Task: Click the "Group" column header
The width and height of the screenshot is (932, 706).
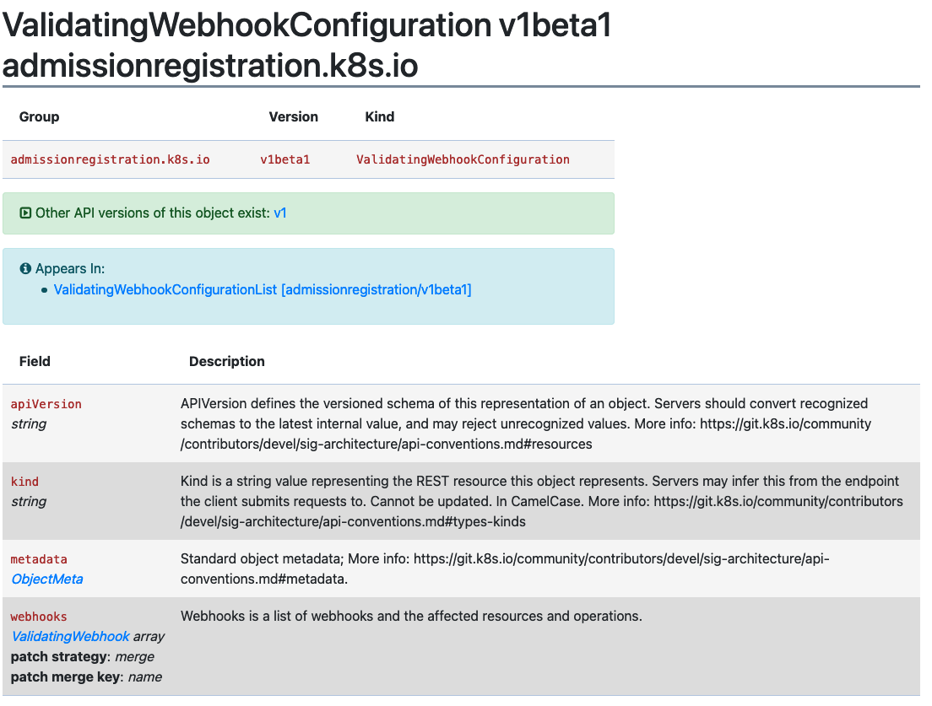Action: [x=40, y=117]
